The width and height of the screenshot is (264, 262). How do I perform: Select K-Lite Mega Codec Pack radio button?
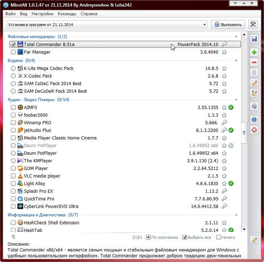coord(13,68)
